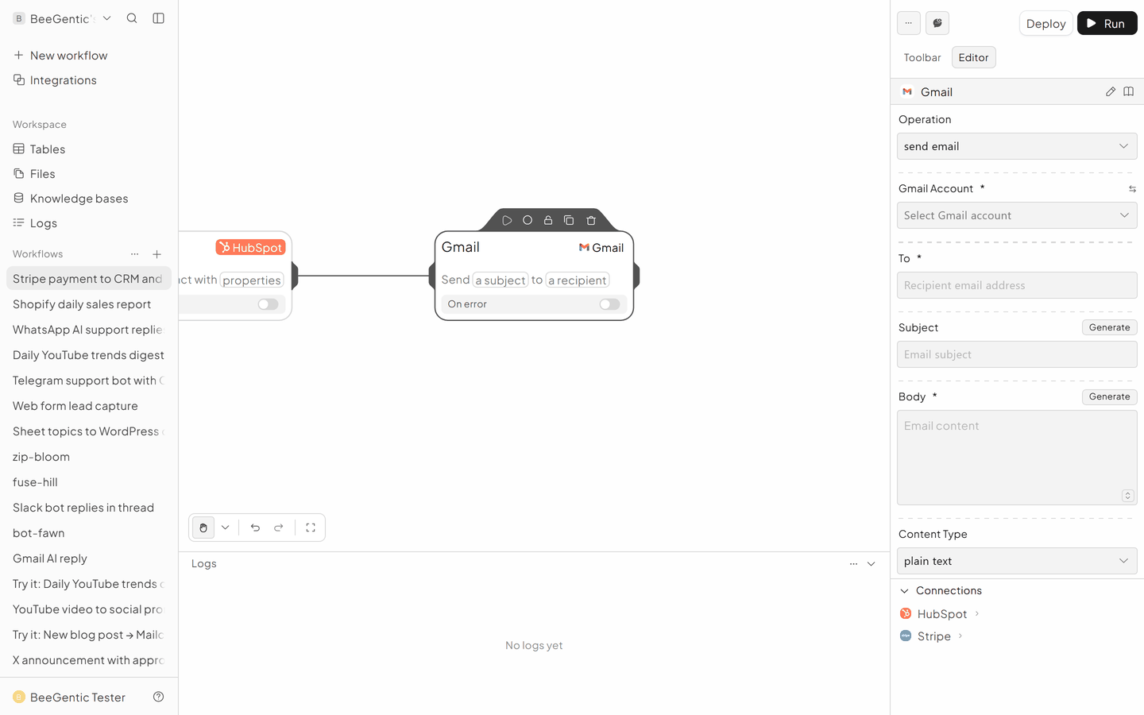Open BeeGentic Tester account menu
This screenshot has width=1144, height=715.
(x=70, y=697)
